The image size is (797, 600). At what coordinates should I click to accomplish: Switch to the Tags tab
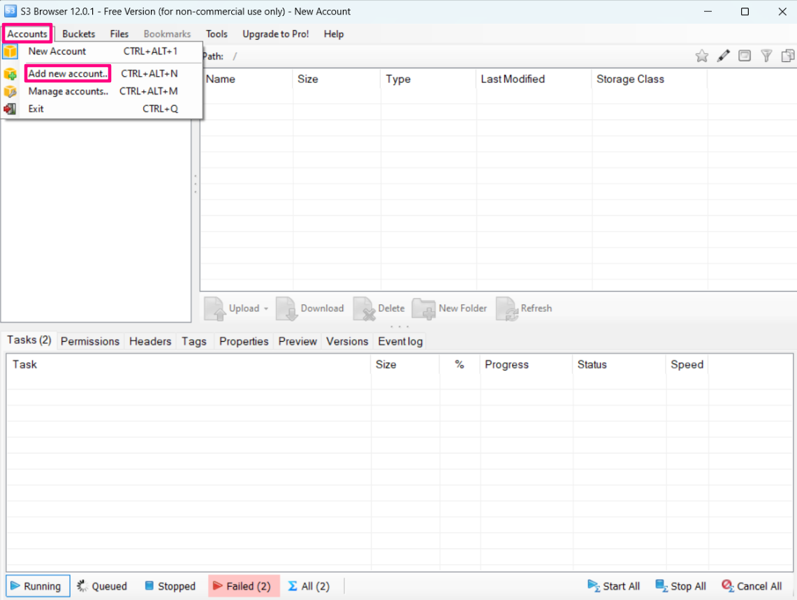[x=194, y=341]
